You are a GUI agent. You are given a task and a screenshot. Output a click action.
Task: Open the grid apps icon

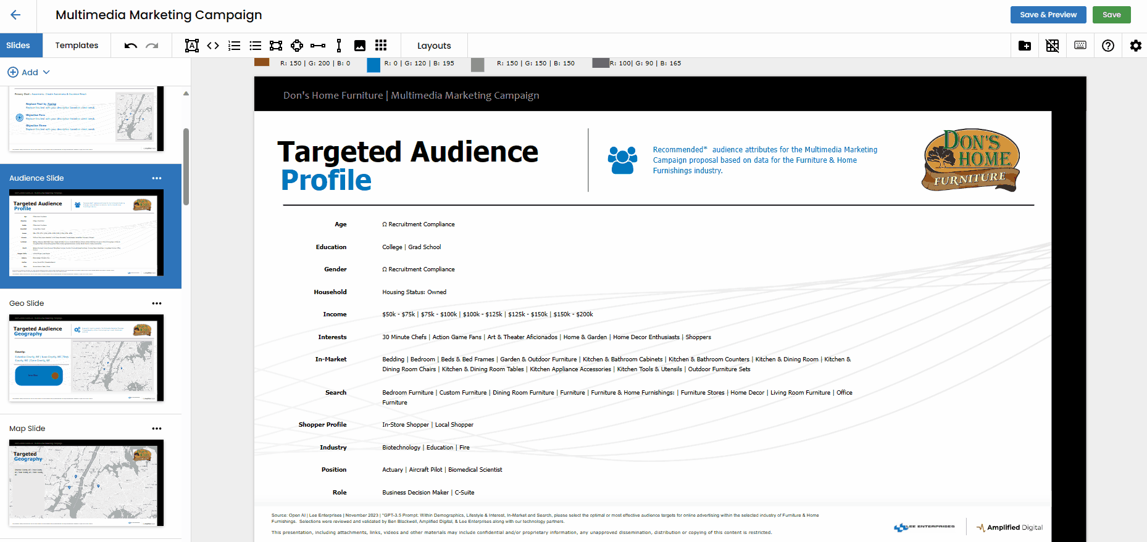381,46
